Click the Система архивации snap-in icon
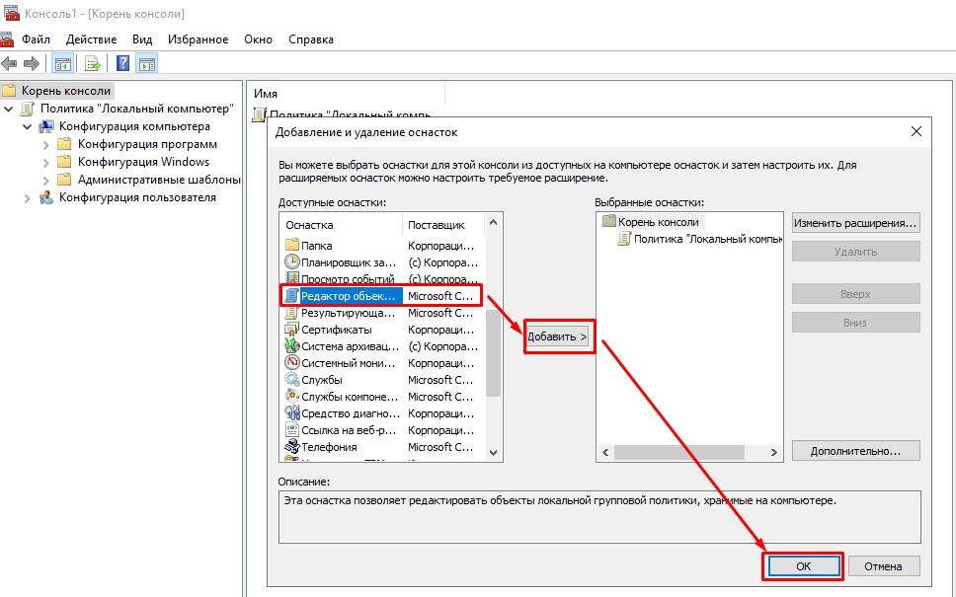956x597 pixels. [292, 346]
